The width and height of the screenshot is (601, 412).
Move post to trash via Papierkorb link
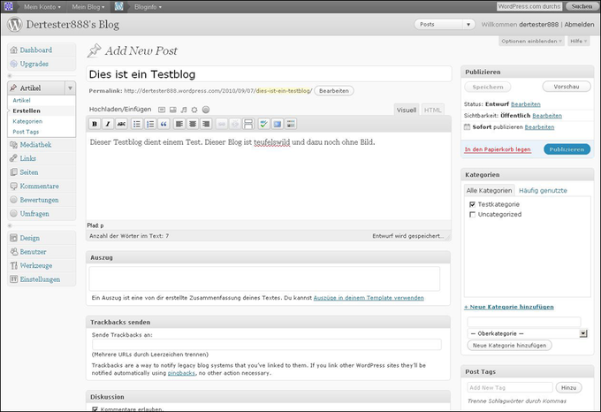[x=498, y=149]
